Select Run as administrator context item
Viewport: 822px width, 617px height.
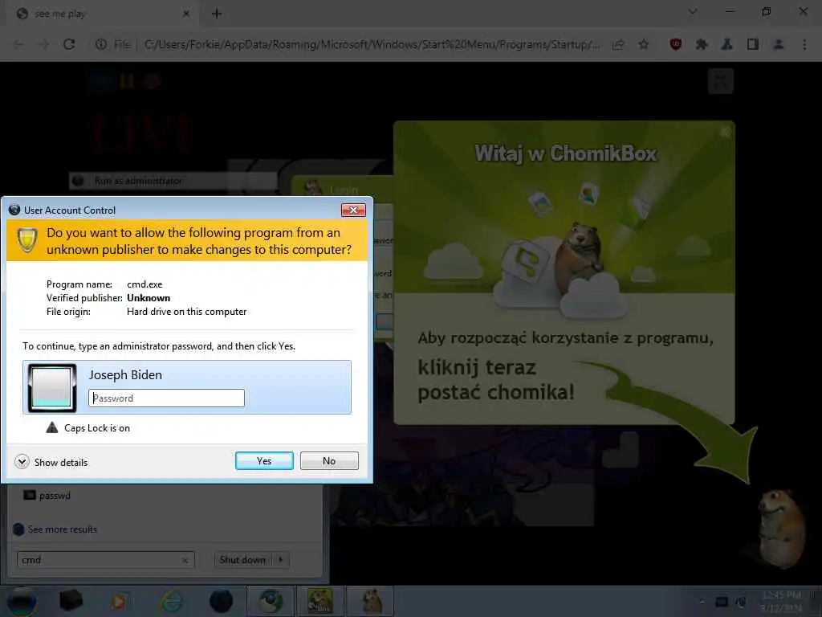click(173, 181)
